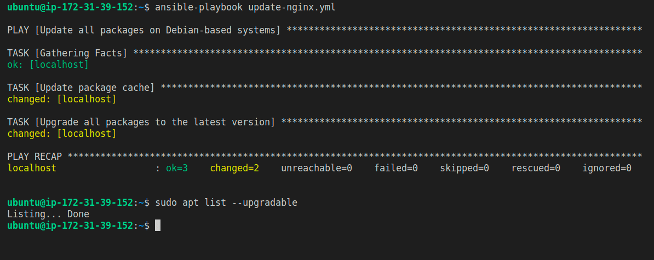Click the 'changed: [localhost]' under Upgrade all packages
Viewport: 654px width, 260px height.
click(62, 134)
